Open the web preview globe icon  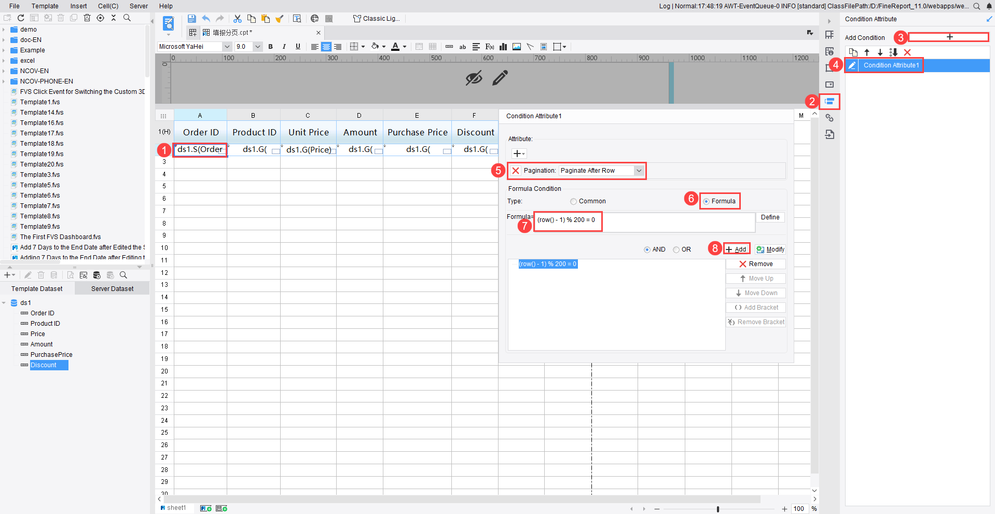pyautogui.click(x=314, y=19)
